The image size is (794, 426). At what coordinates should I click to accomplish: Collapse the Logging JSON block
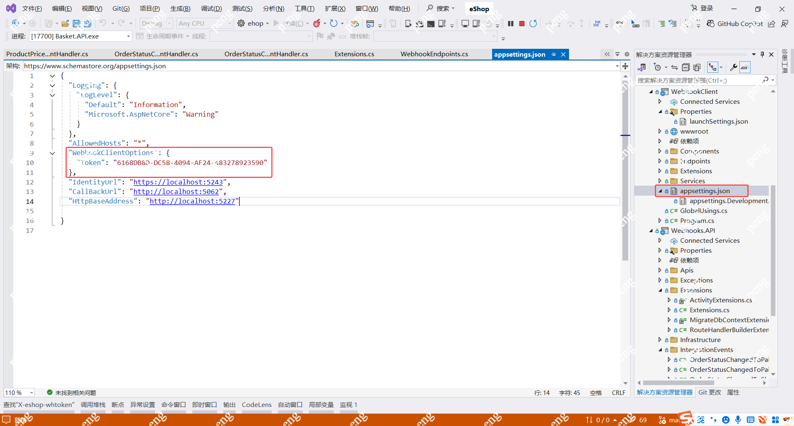[53, 86]
